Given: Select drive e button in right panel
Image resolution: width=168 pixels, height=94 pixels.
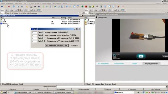Looking at the screenshot, I should (x=96, y=10).
